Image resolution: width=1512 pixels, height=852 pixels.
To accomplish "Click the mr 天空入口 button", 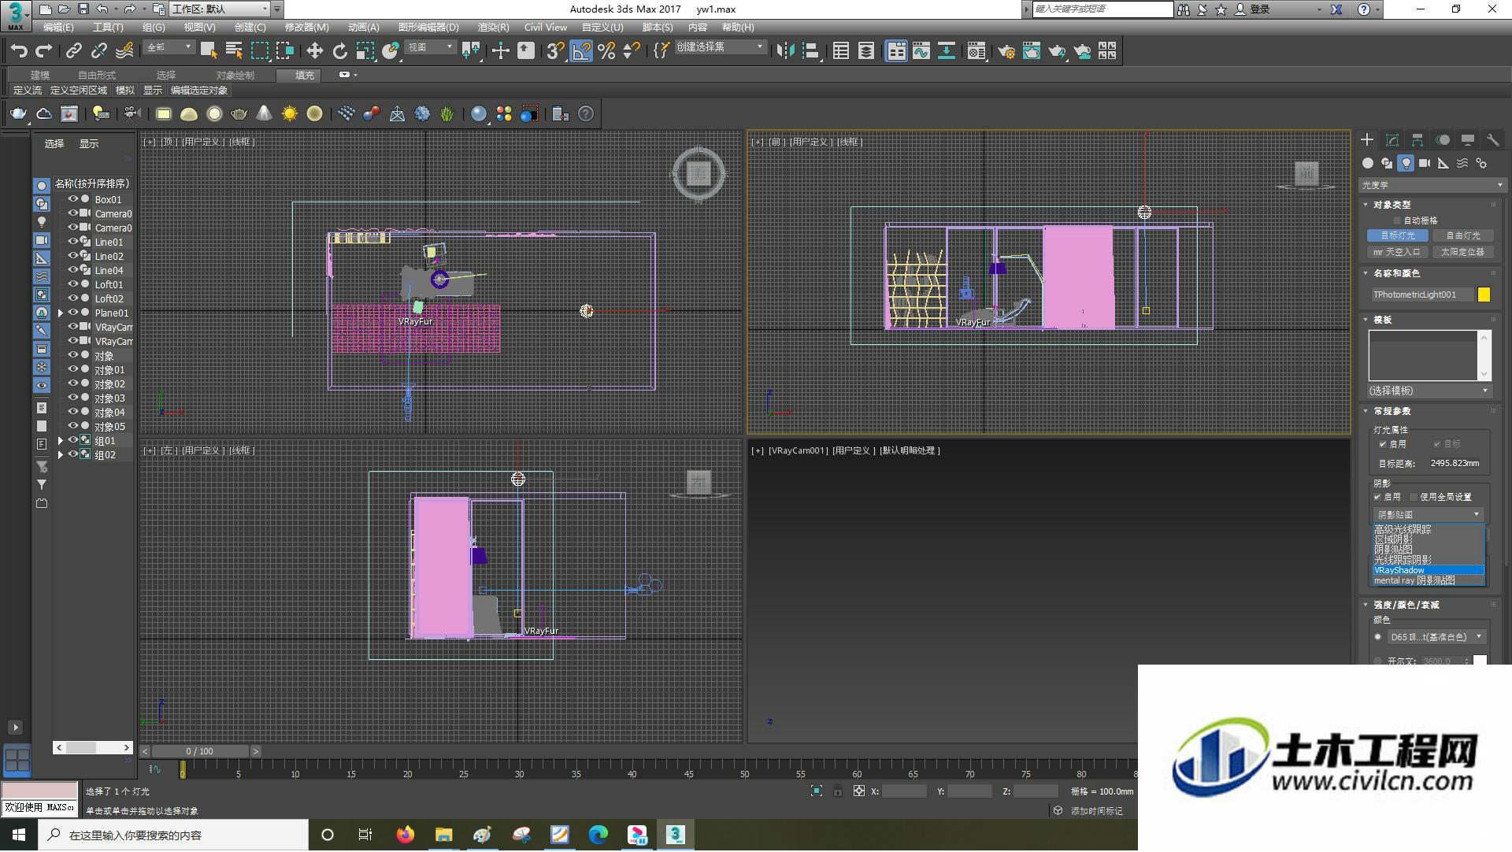I will (x=1398, y=252).
